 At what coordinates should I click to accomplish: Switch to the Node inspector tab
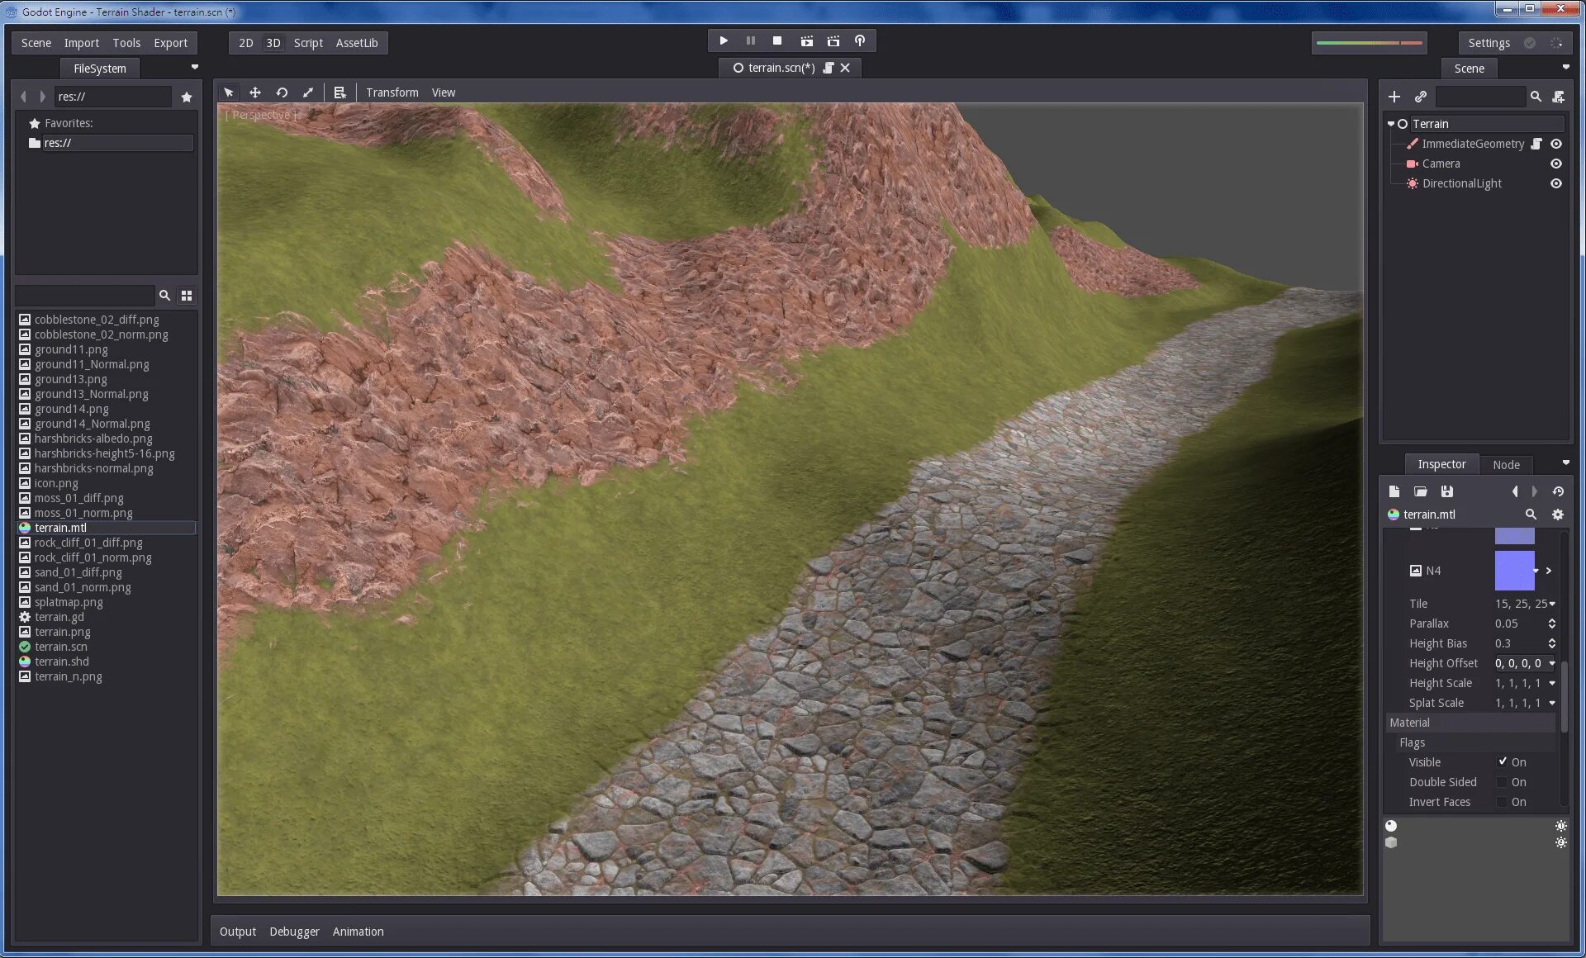(1506, 463)
